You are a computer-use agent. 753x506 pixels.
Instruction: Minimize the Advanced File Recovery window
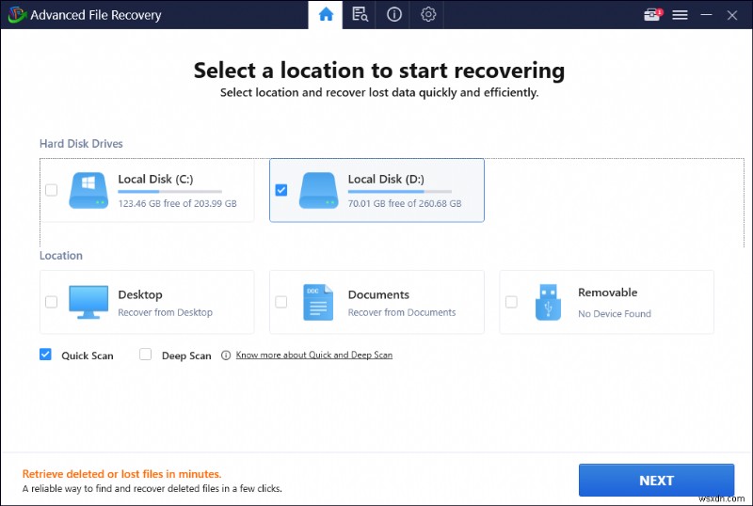point(706,15)
